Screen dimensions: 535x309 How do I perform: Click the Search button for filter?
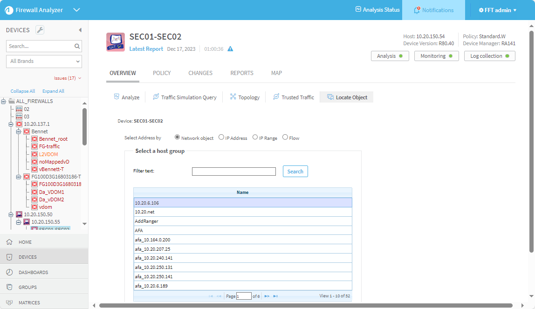coord(295,172)
